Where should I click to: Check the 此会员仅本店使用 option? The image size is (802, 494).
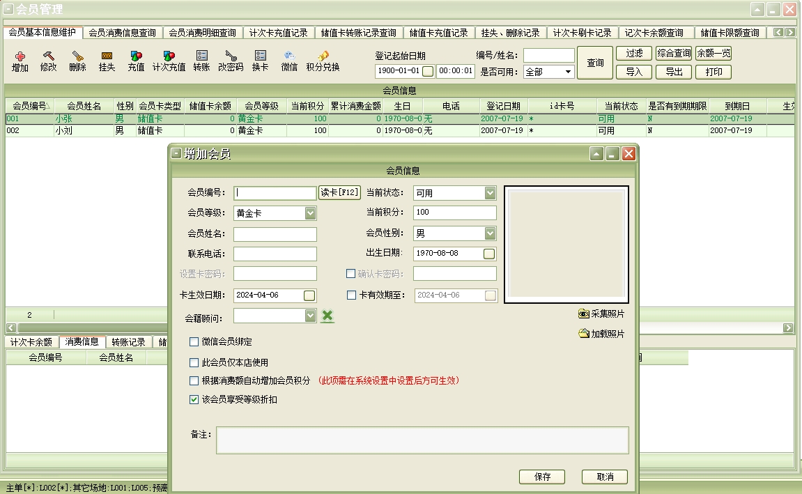pyautogui.click(x=194, y=363)
